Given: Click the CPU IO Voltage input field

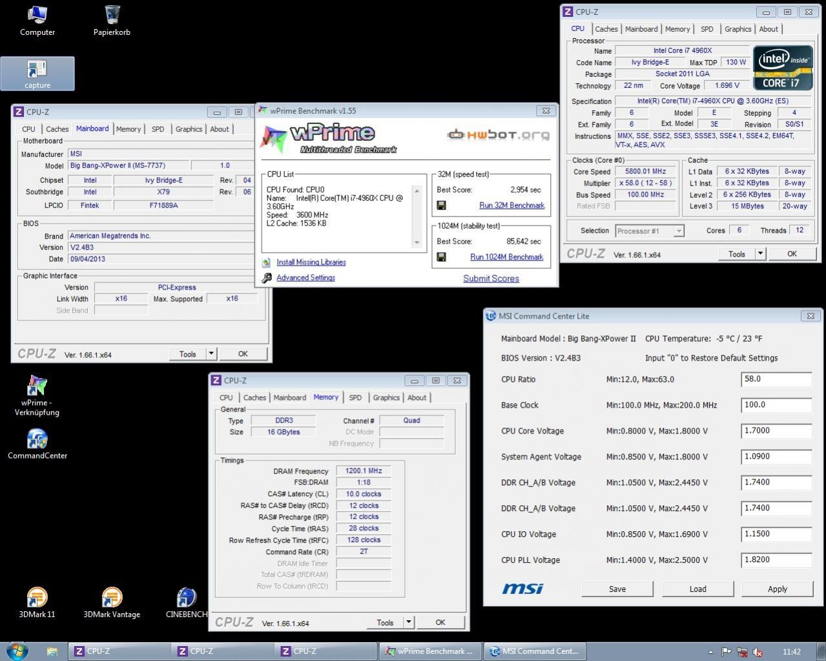Looking at the screenshot, I should coord(776,534).
